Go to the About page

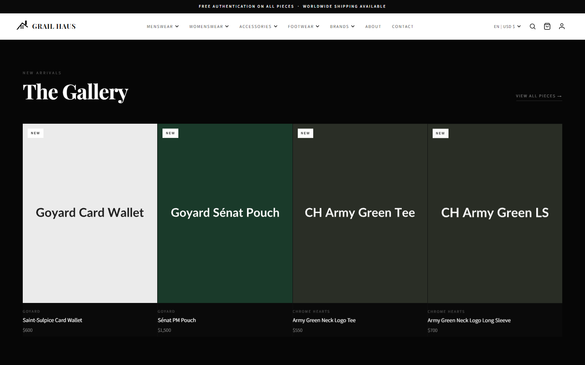click(x=373, y=26)
